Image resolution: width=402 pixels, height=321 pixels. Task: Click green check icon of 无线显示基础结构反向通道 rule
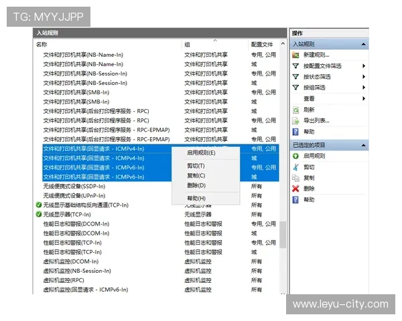(39, 205)
